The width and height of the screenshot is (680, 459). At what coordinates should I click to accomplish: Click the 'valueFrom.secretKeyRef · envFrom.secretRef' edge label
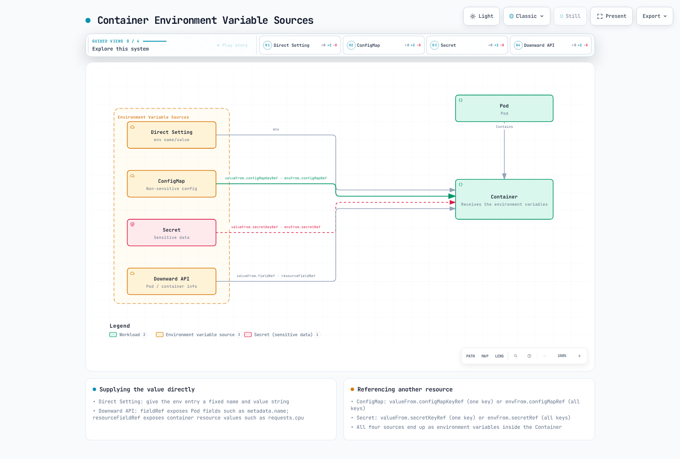point(276,227)
